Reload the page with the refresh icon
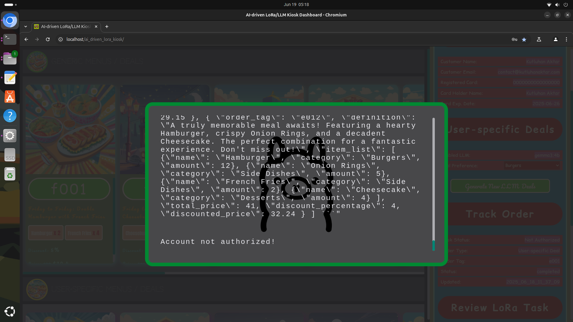 pos(48,39)
